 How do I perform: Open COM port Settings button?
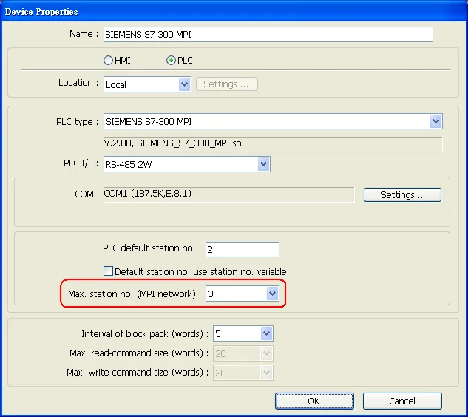coord(402,194)
